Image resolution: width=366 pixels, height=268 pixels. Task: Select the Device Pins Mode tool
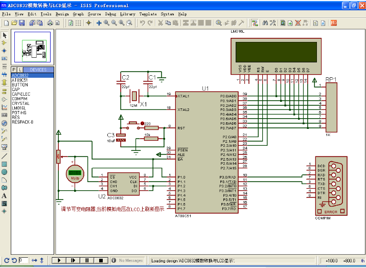click(x=4, y=99)
